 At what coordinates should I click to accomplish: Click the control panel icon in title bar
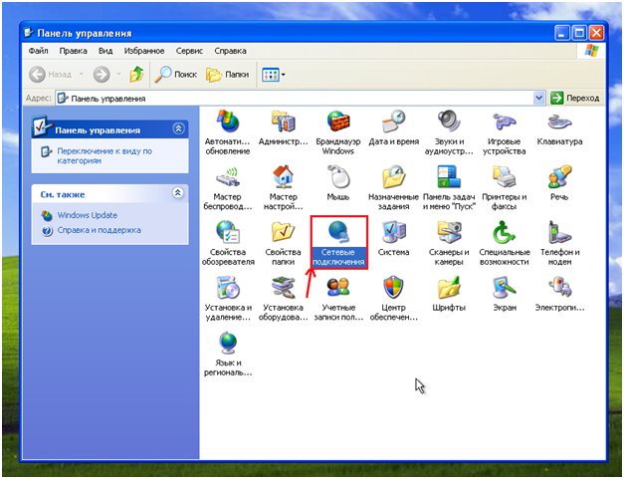(29, 33)
